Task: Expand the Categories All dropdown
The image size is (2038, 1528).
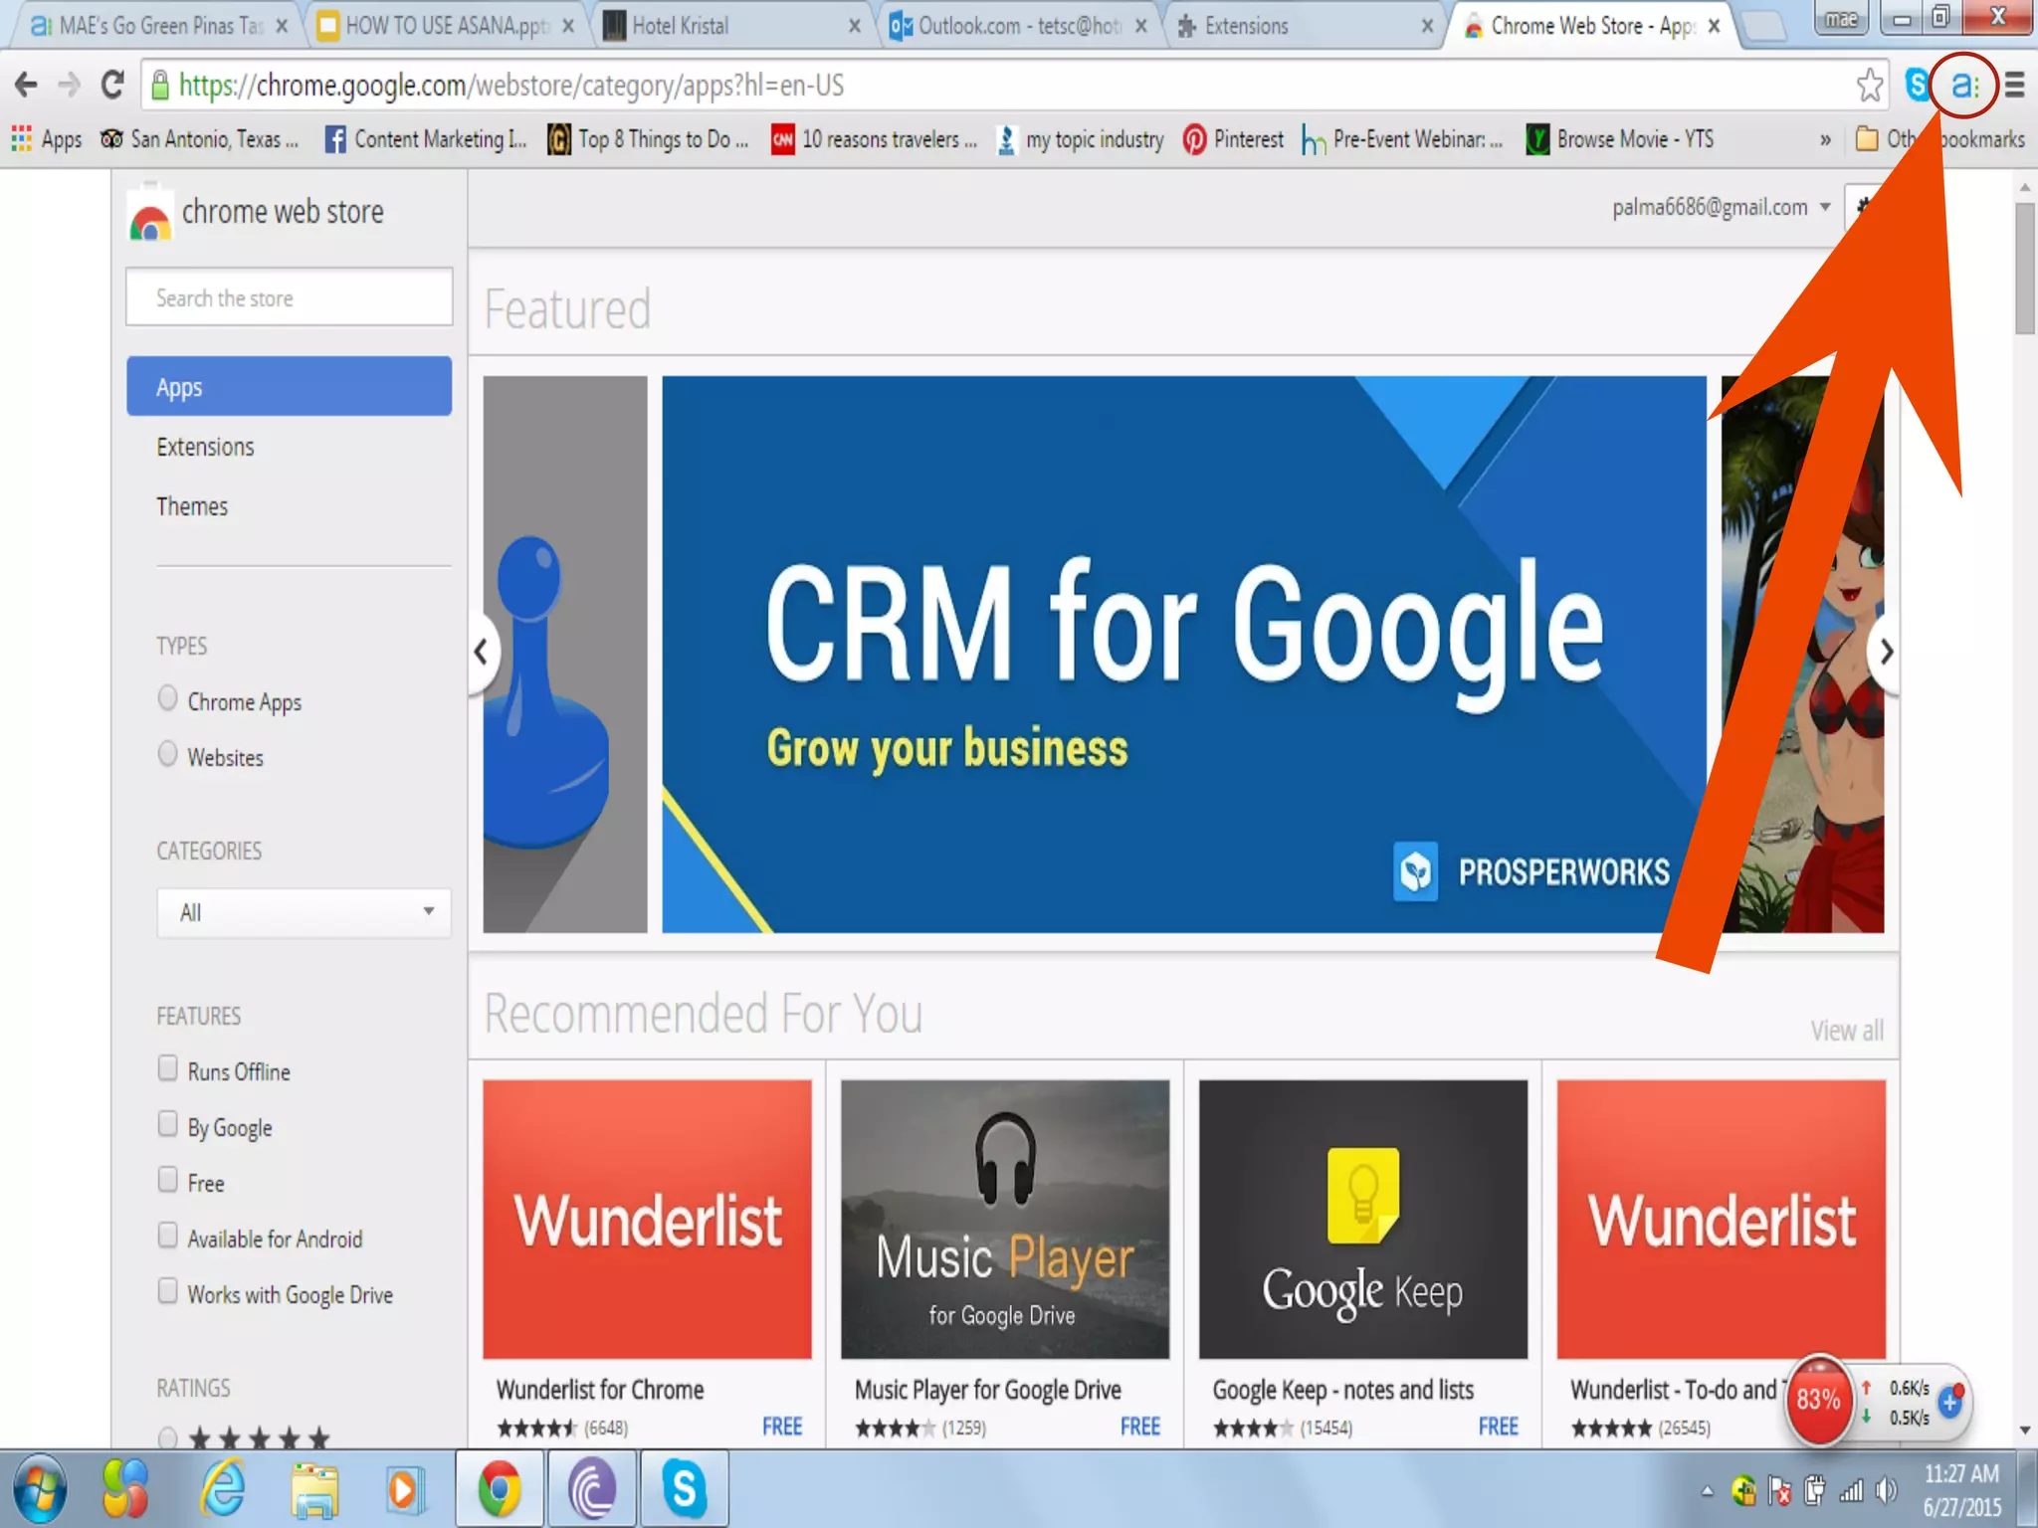Action: tap(304, 912)
